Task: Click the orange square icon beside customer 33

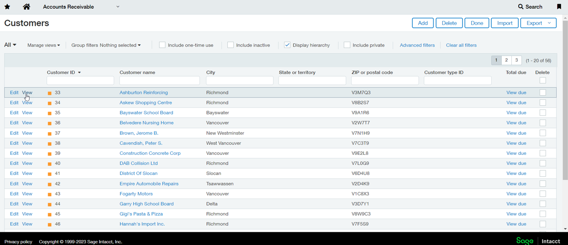Action: pos(50,93)
